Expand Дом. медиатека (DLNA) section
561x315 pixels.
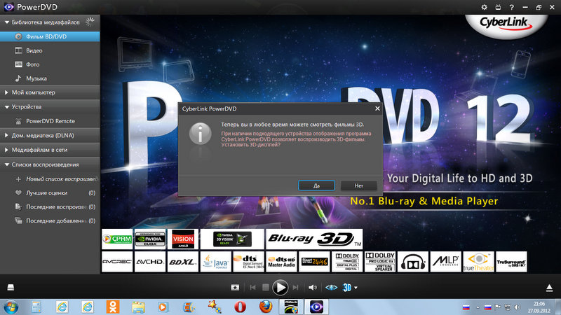coord(6,135)
